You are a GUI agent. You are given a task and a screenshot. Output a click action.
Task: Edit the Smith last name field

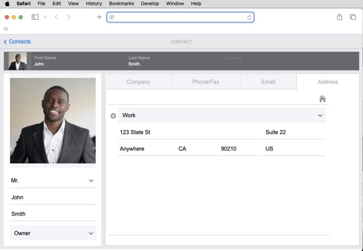click(53, 214)
